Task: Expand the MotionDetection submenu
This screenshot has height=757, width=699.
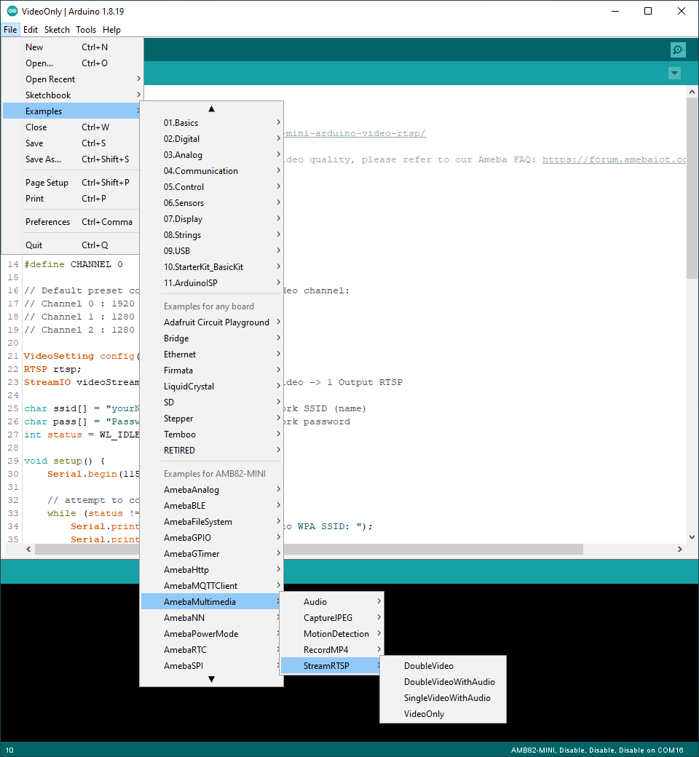Action: (x=336, y=634)
